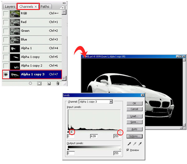Select the Alpha 1 copy 2 channel
Screen dimensions: 187x164
[x=32, y=66]
